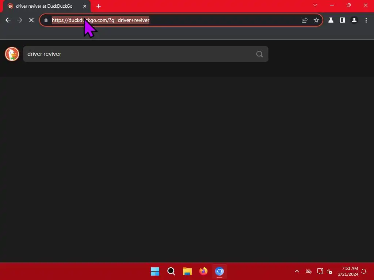
Task: Open Chrome Labs flask icon
Action: click(x=331, y=20)
